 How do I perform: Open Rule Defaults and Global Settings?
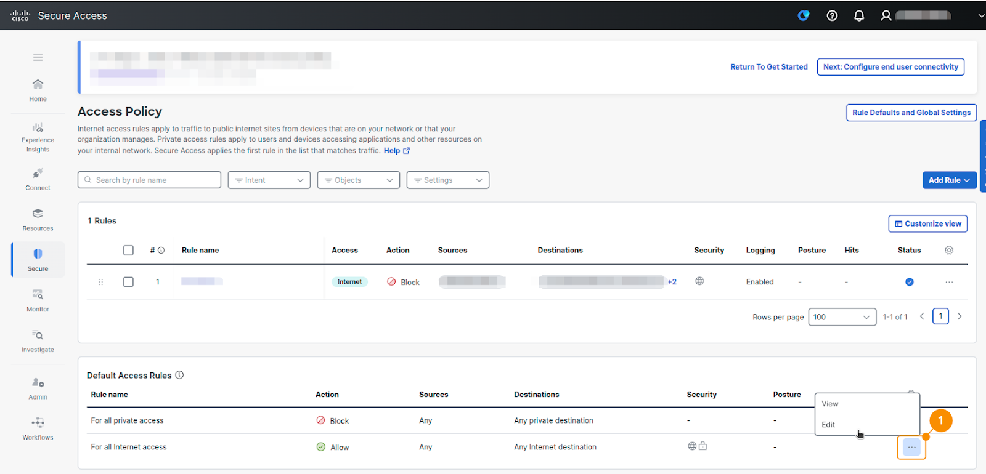pyautogui.click(x=911, y=113)
